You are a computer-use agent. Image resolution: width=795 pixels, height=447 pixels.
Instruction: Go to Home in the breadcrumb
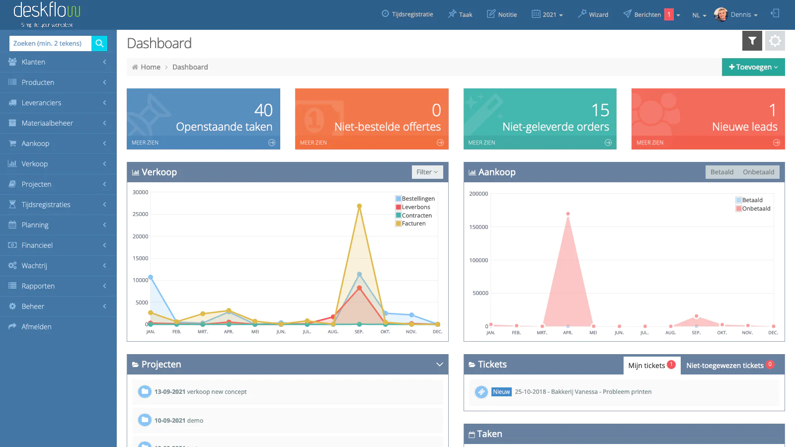click(150, 67)
